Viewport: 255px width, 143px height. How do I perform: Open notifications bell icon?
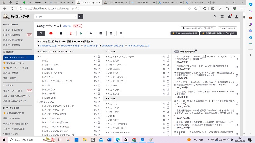[x=229, y=17]
